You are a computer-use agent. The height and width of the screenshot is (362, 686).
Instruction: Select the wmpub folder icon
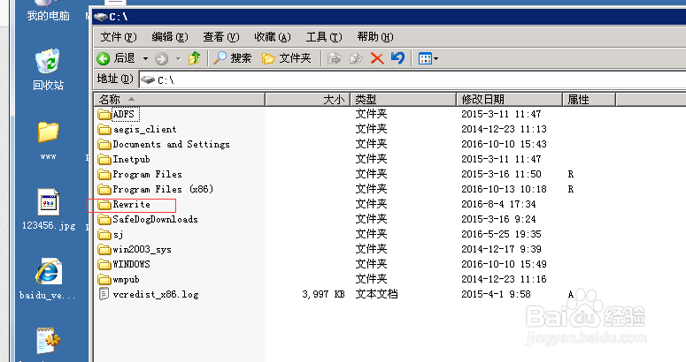pos(104,280)
